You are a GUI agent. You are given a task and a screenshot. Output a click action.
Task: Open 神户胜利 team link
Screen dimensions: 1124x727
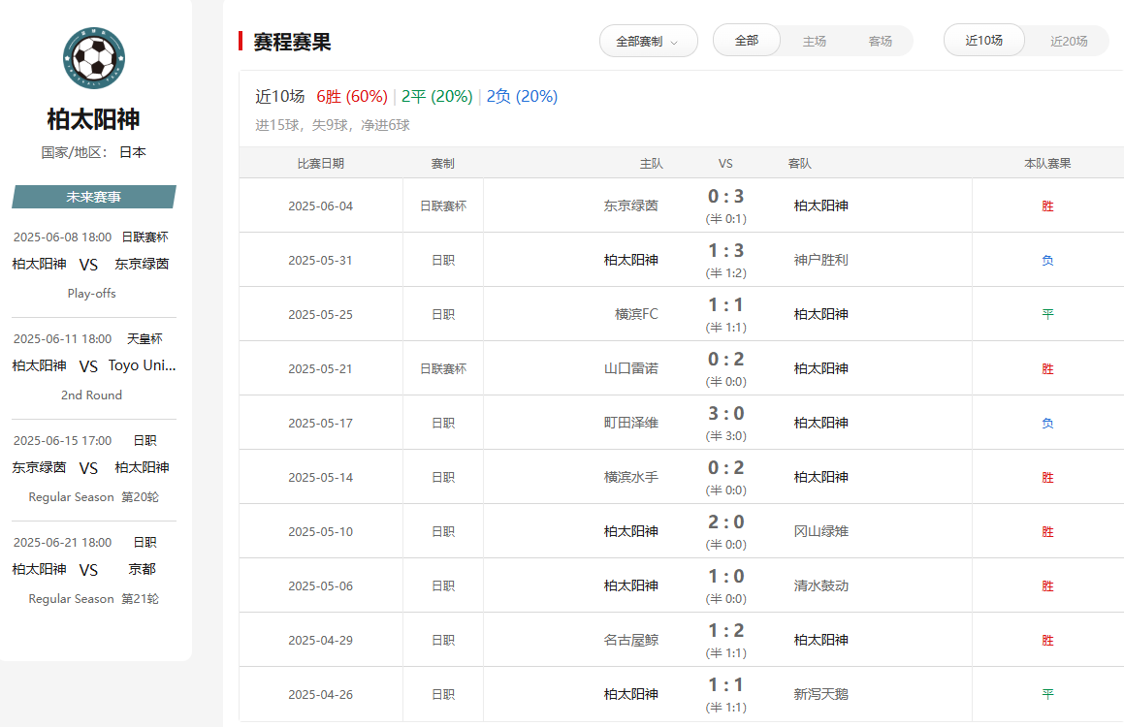click(x=820, y=260)
